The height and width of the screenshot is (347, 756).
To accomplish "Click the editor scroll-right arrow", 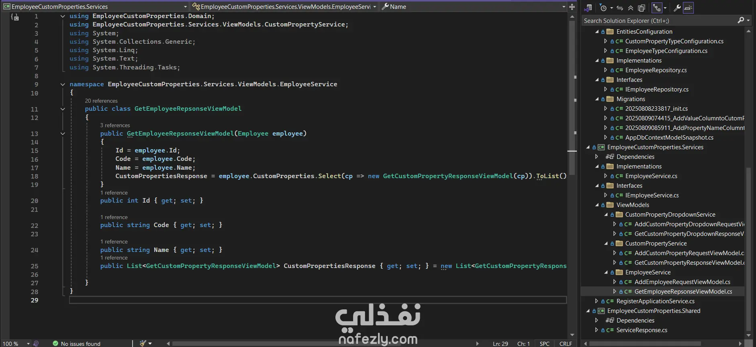I will (477, 343).
